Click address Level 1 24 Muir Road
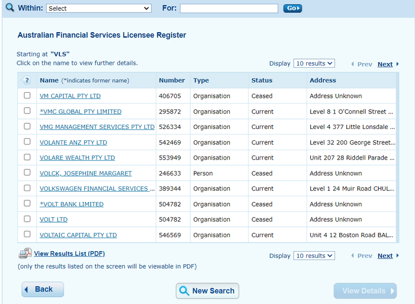The height and width of the screenshot is (304, 415). [x=352, y=189]
